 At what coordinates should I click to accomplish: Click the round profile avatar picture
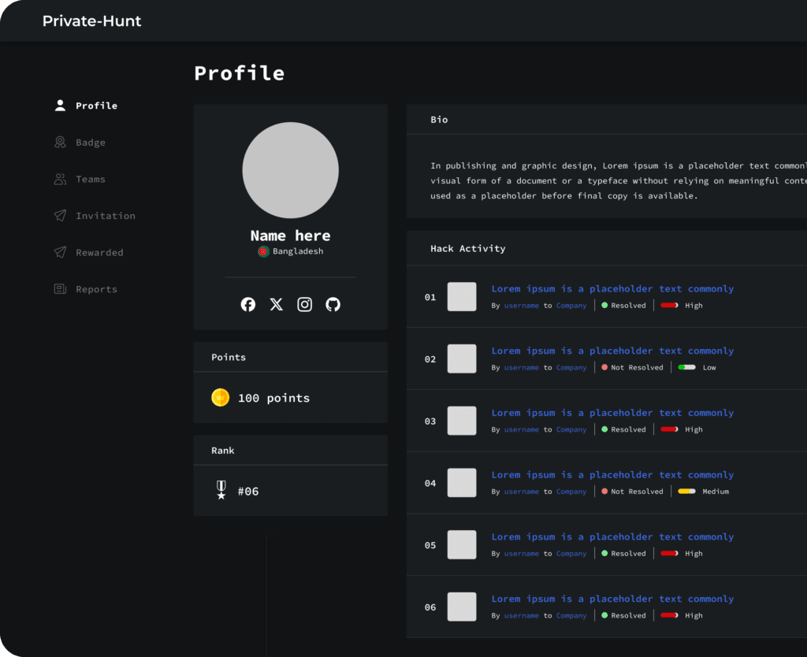[290, 170]
